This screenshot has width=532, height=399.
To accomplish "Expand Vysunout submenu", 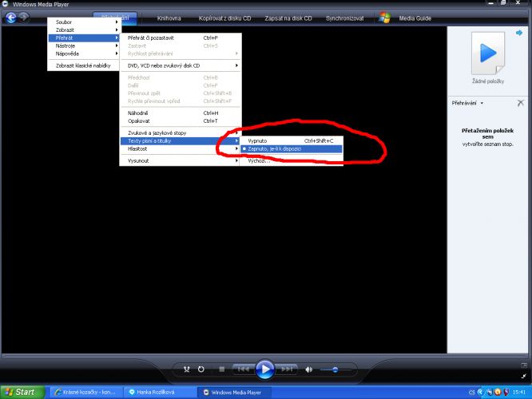I will (x=181, y=160).
